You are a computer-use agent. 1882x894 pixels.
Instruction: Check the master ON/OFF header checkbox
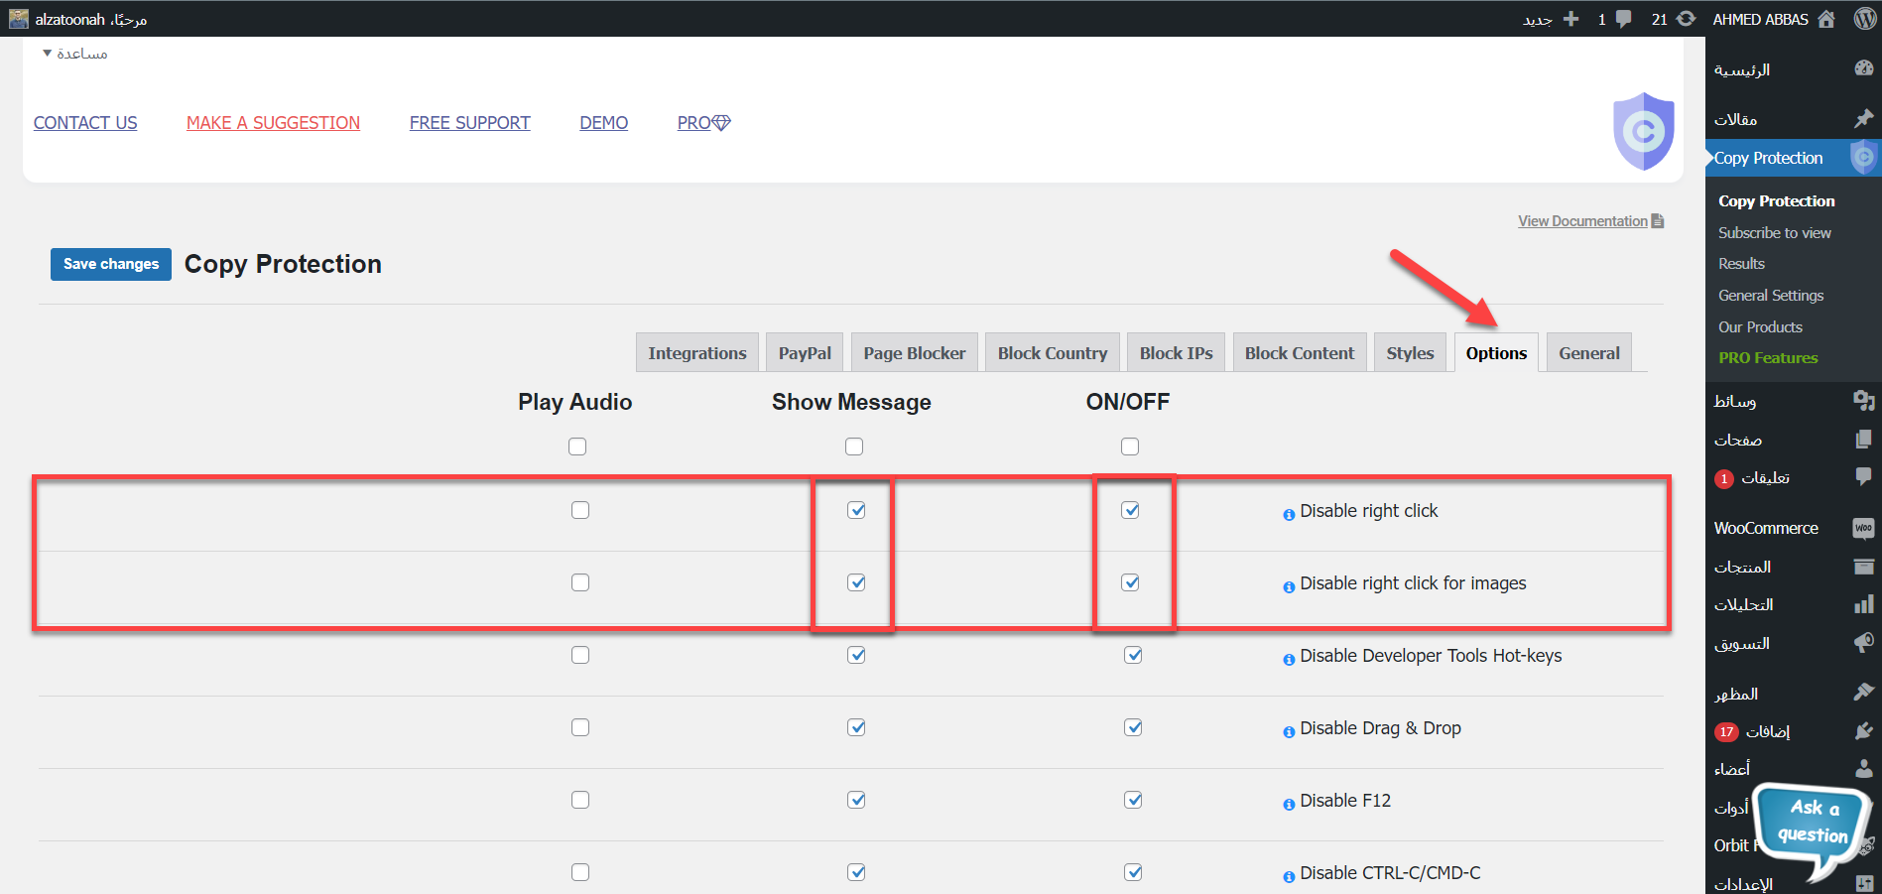[x=1130, y=447]
